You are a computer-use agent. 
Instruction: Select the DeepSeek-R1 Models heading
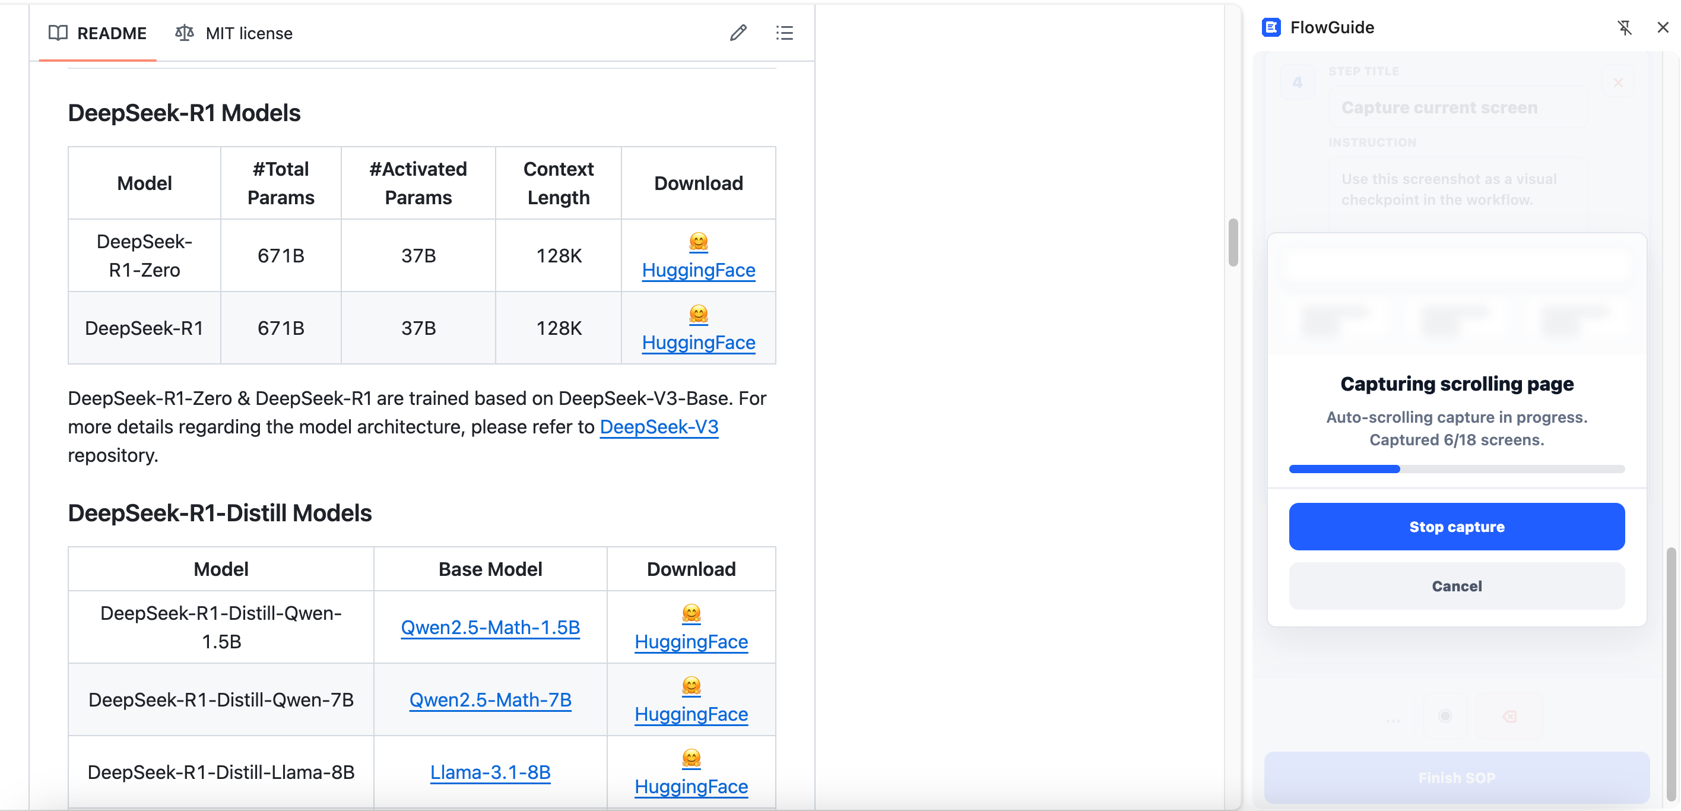point(184,113)
